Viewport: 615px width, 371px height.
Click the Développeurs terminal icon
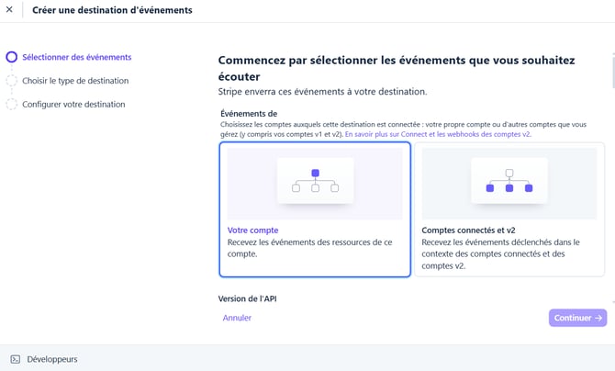15,359
